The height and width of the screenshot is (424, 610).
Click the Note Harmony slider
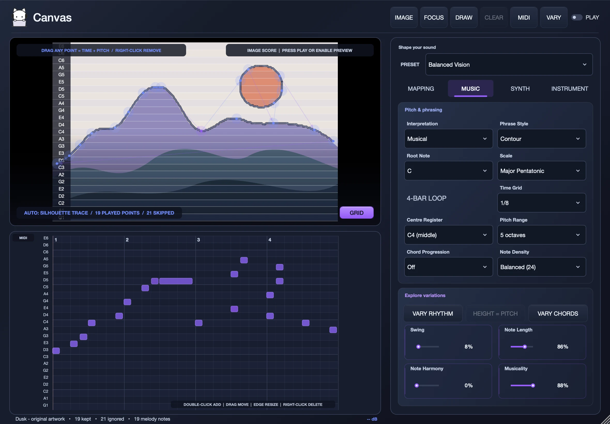point(427,385)
